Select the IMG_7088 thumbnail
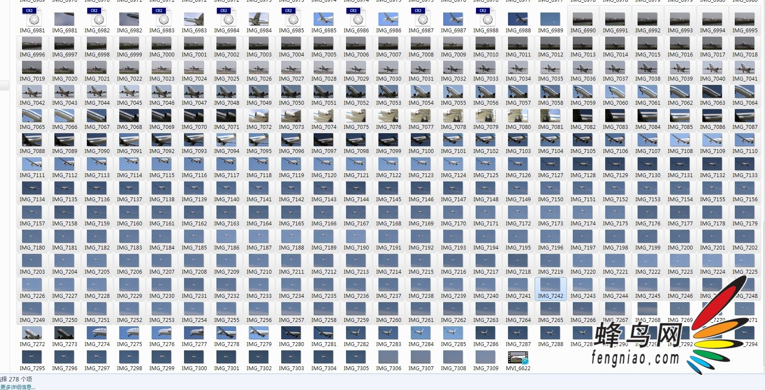Image resolution: width=765 pixels, height=390 pixels. click(32, 140)
